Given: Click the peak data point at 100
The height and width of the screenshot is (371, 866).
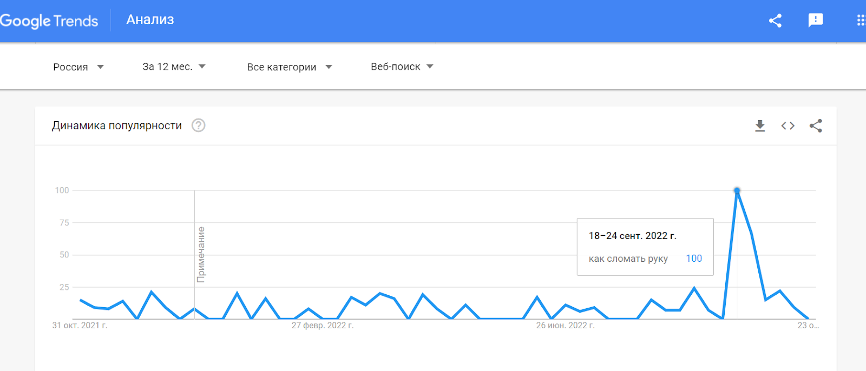Looking at the screenshot, I should click(737, 190).
